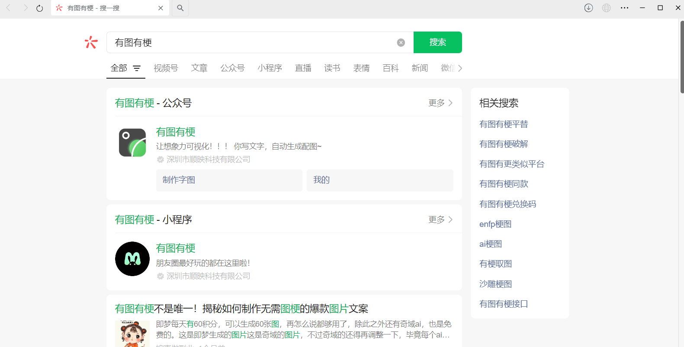The height and width of the screenshot is (347, 684).
Task: Click description 朋友圈最好玩的都在这里啦!
Action: 203,263
